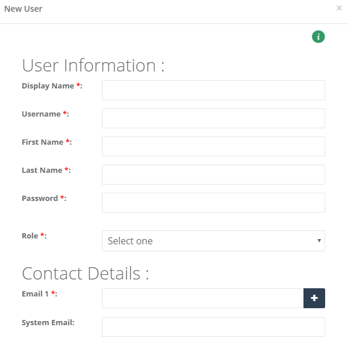Close the New User dialog
Viewport: 348px width, 341px height.
[x=339, y=8]
